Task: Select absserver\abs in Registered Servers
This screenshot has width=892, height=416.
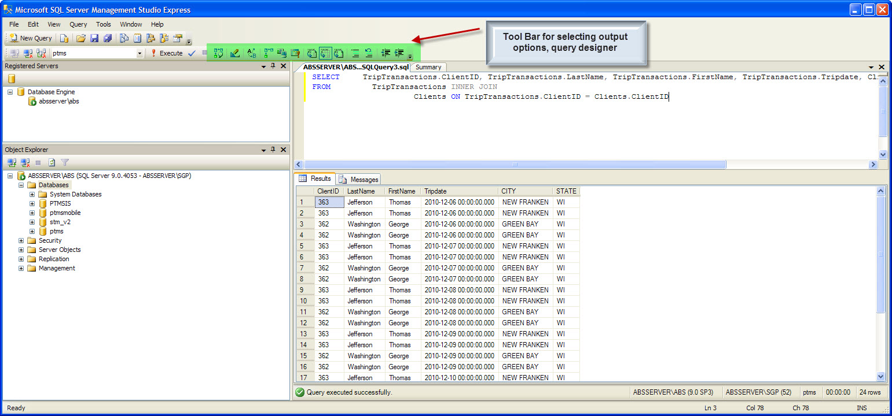Action: pyautogui.click(x=59, y=101)
